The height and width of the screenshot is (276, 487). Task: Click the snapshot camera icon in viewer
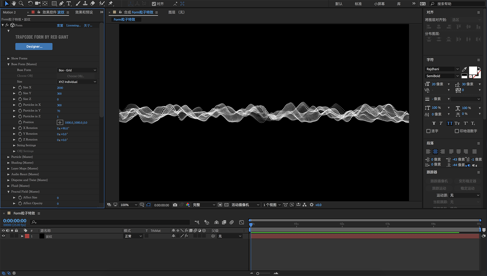click(x=175, y=205)
